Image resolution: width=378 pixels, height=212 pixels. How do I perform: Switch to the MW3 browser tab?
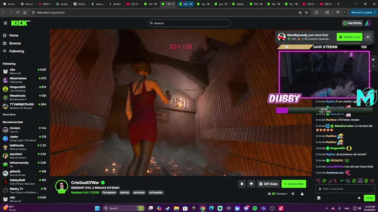coord(45,4)
